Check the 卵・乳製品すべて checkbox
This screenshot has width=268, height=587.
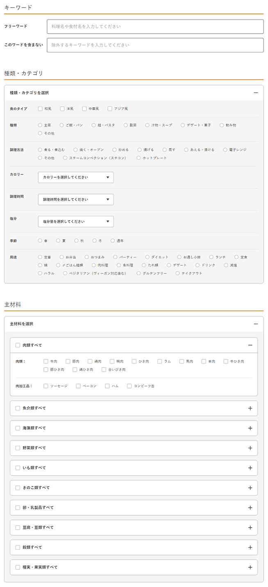[x=18, y=508]
